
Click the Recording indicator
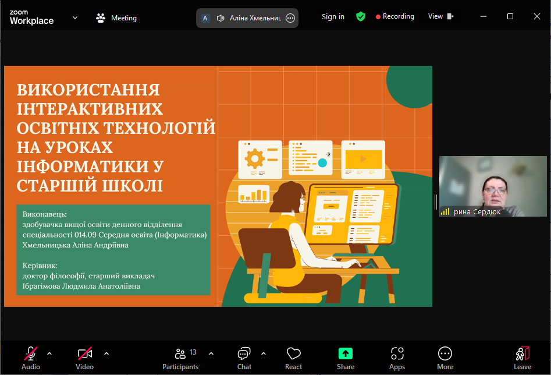(395, 17)
